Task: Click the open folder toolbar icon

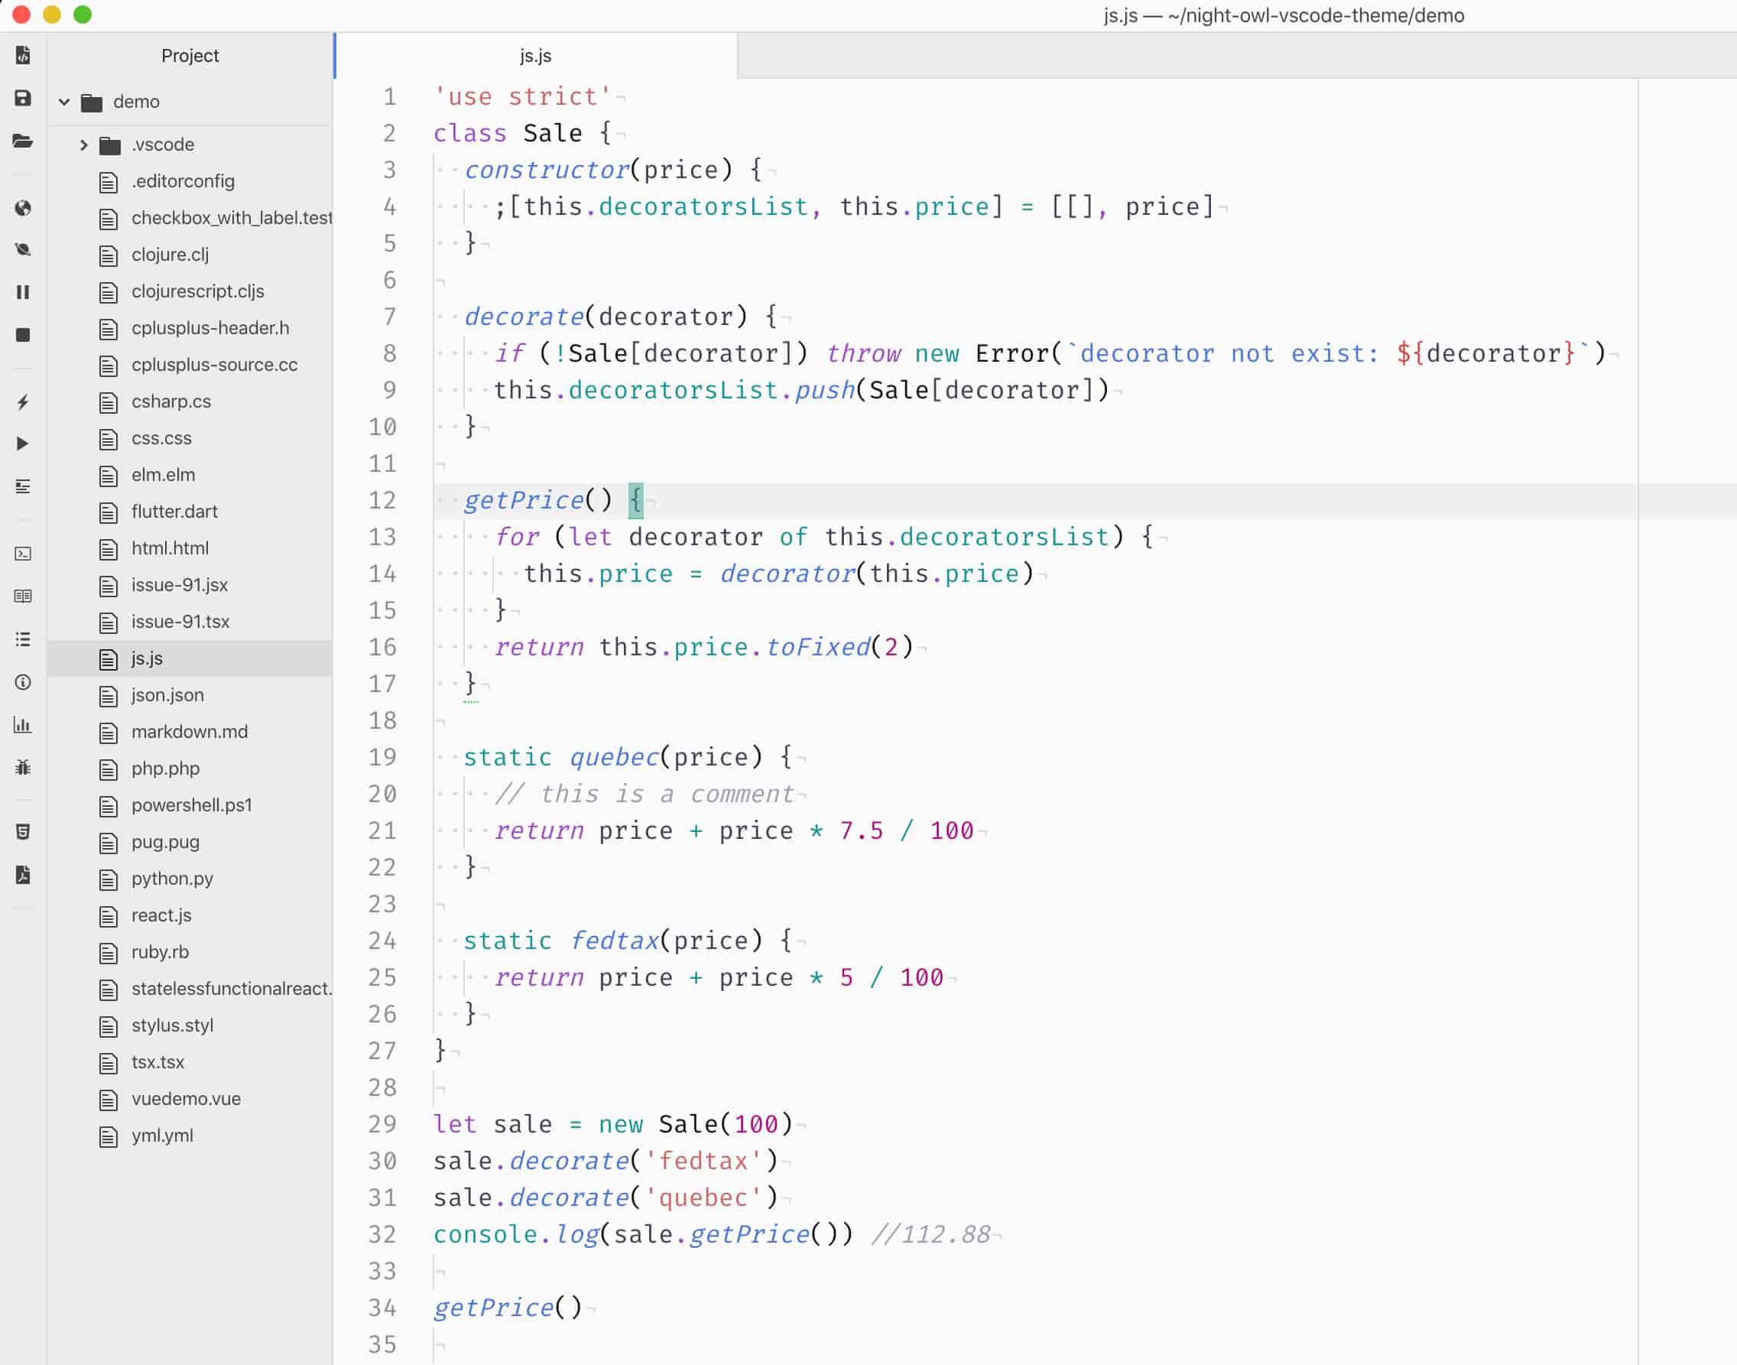Action: point(22,141)
